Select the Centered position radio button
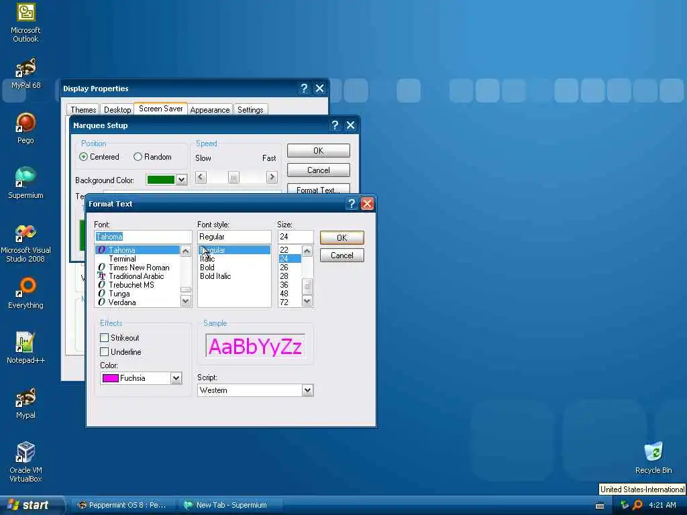The width and height of the screenshot is (687, 515). point(83,157)
